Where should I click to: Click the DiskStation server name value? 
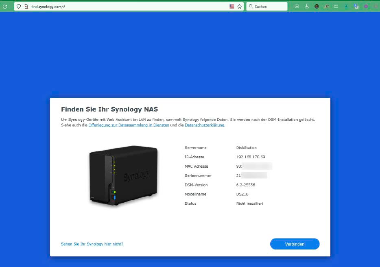click(246, 148)
